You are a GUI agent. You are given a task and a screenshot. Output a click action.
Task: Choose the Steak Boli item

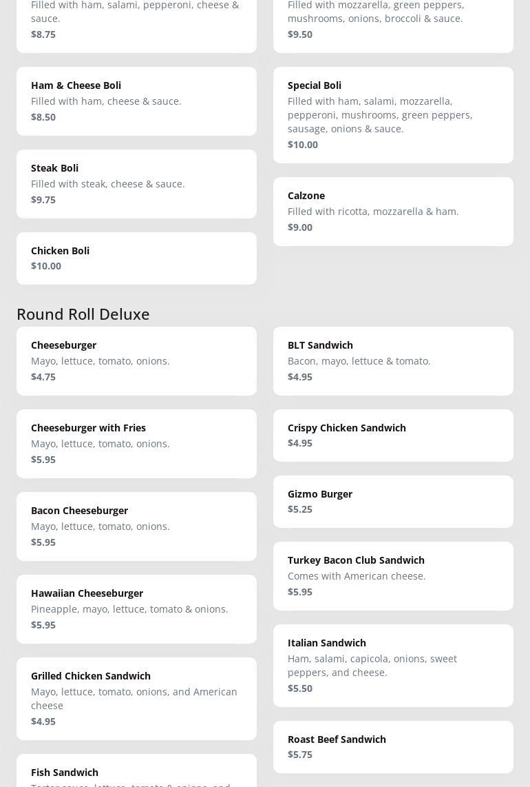(x=136, y=184)
